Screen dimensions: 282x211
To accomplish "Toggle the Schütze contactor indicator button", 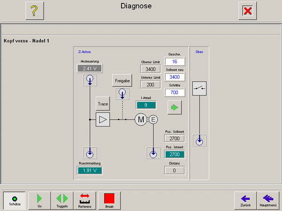I will point(15,201).
